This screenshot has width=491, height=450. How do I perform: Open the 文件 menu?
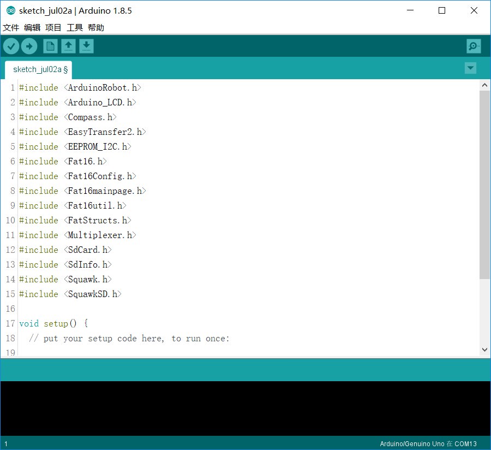pos(11,27)
